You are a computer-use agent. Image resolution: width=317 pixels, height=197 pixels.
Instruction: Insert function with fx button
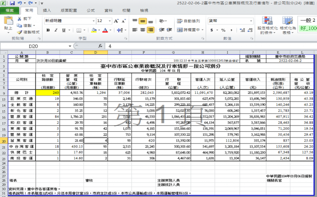click(x=100, y=46)
